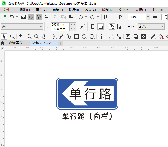Click the Paste clipboard icon
This screenshot has width=168, height=147.
pos(71,17)
